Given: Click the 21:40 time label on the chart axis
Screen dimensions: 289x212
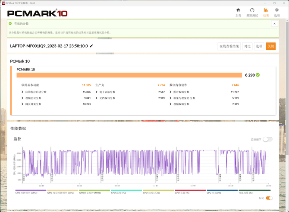Looking at the screenshot, I should (269, 186).
